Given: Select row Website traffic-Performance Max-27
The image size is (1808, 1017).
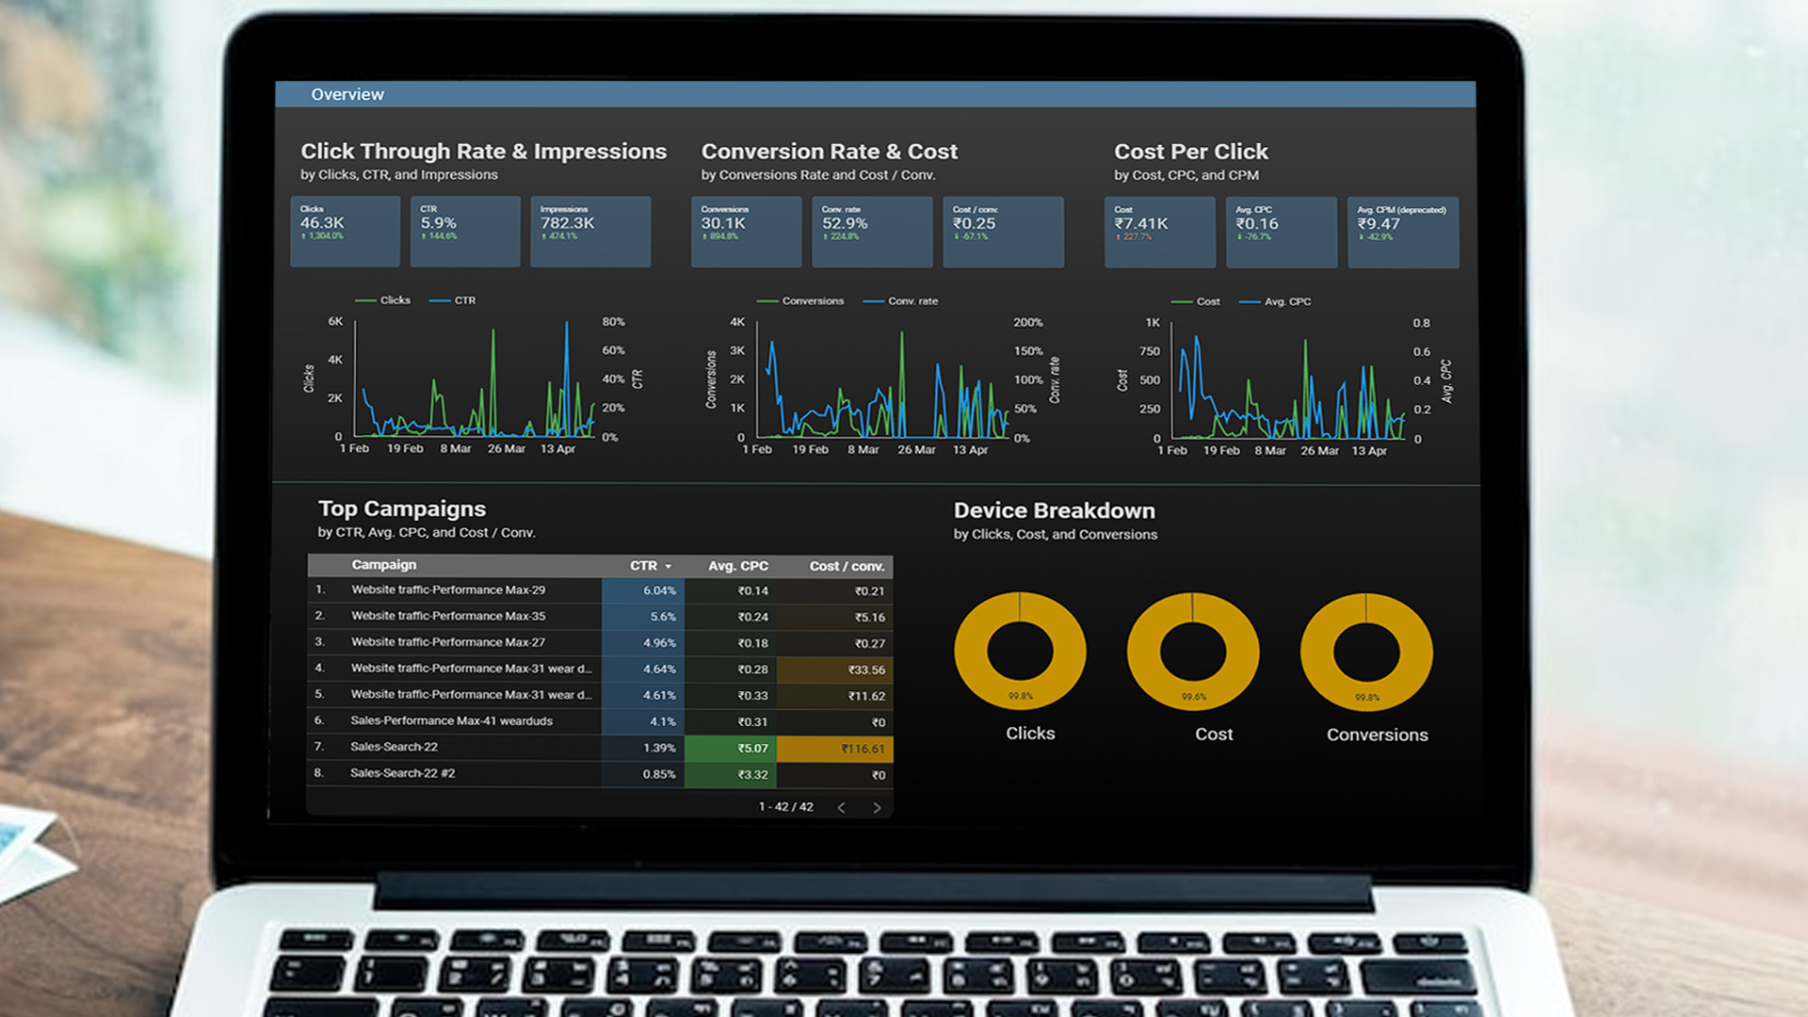Looking at the screenshot, I should [x=600, y=643].
